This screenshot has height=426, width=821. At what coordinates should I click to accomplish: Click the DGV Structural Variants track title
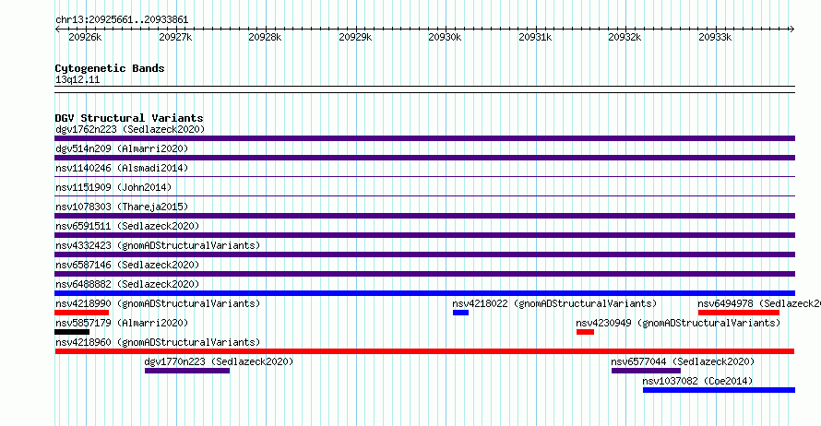coord(129,118)
